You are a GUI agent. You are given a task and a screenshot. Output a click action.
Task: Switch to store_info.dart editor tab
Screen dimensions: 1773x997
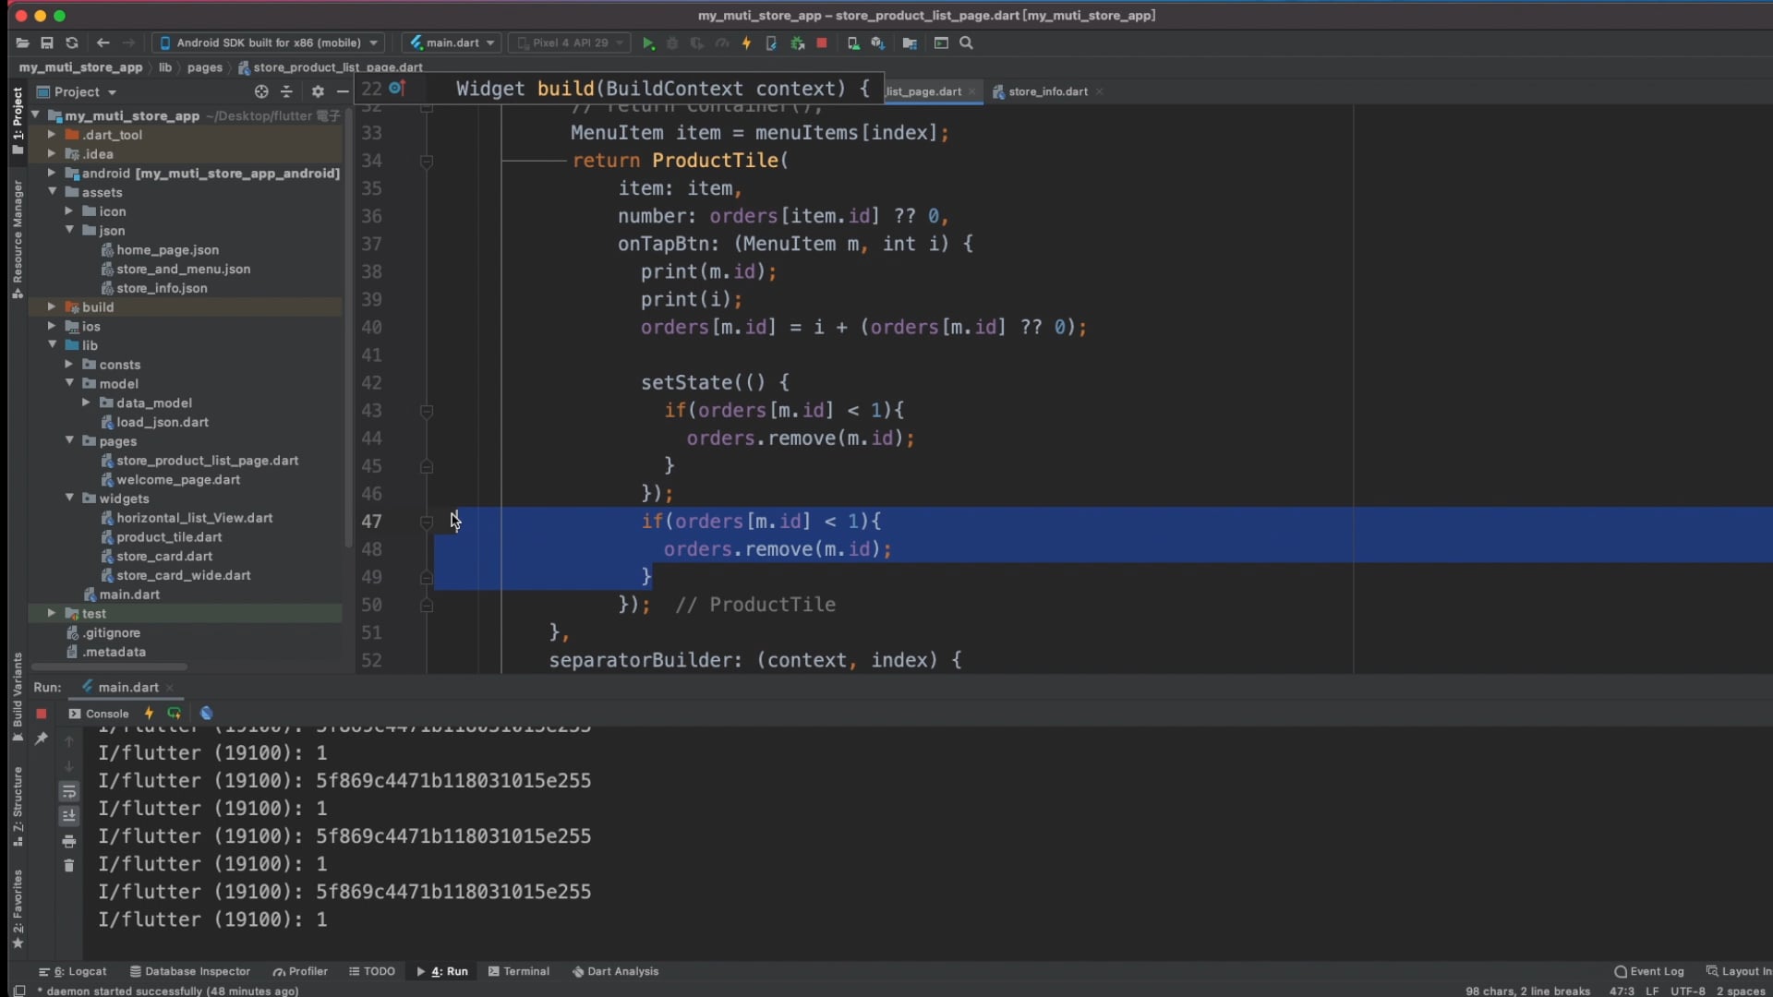tap(1047, 92)
